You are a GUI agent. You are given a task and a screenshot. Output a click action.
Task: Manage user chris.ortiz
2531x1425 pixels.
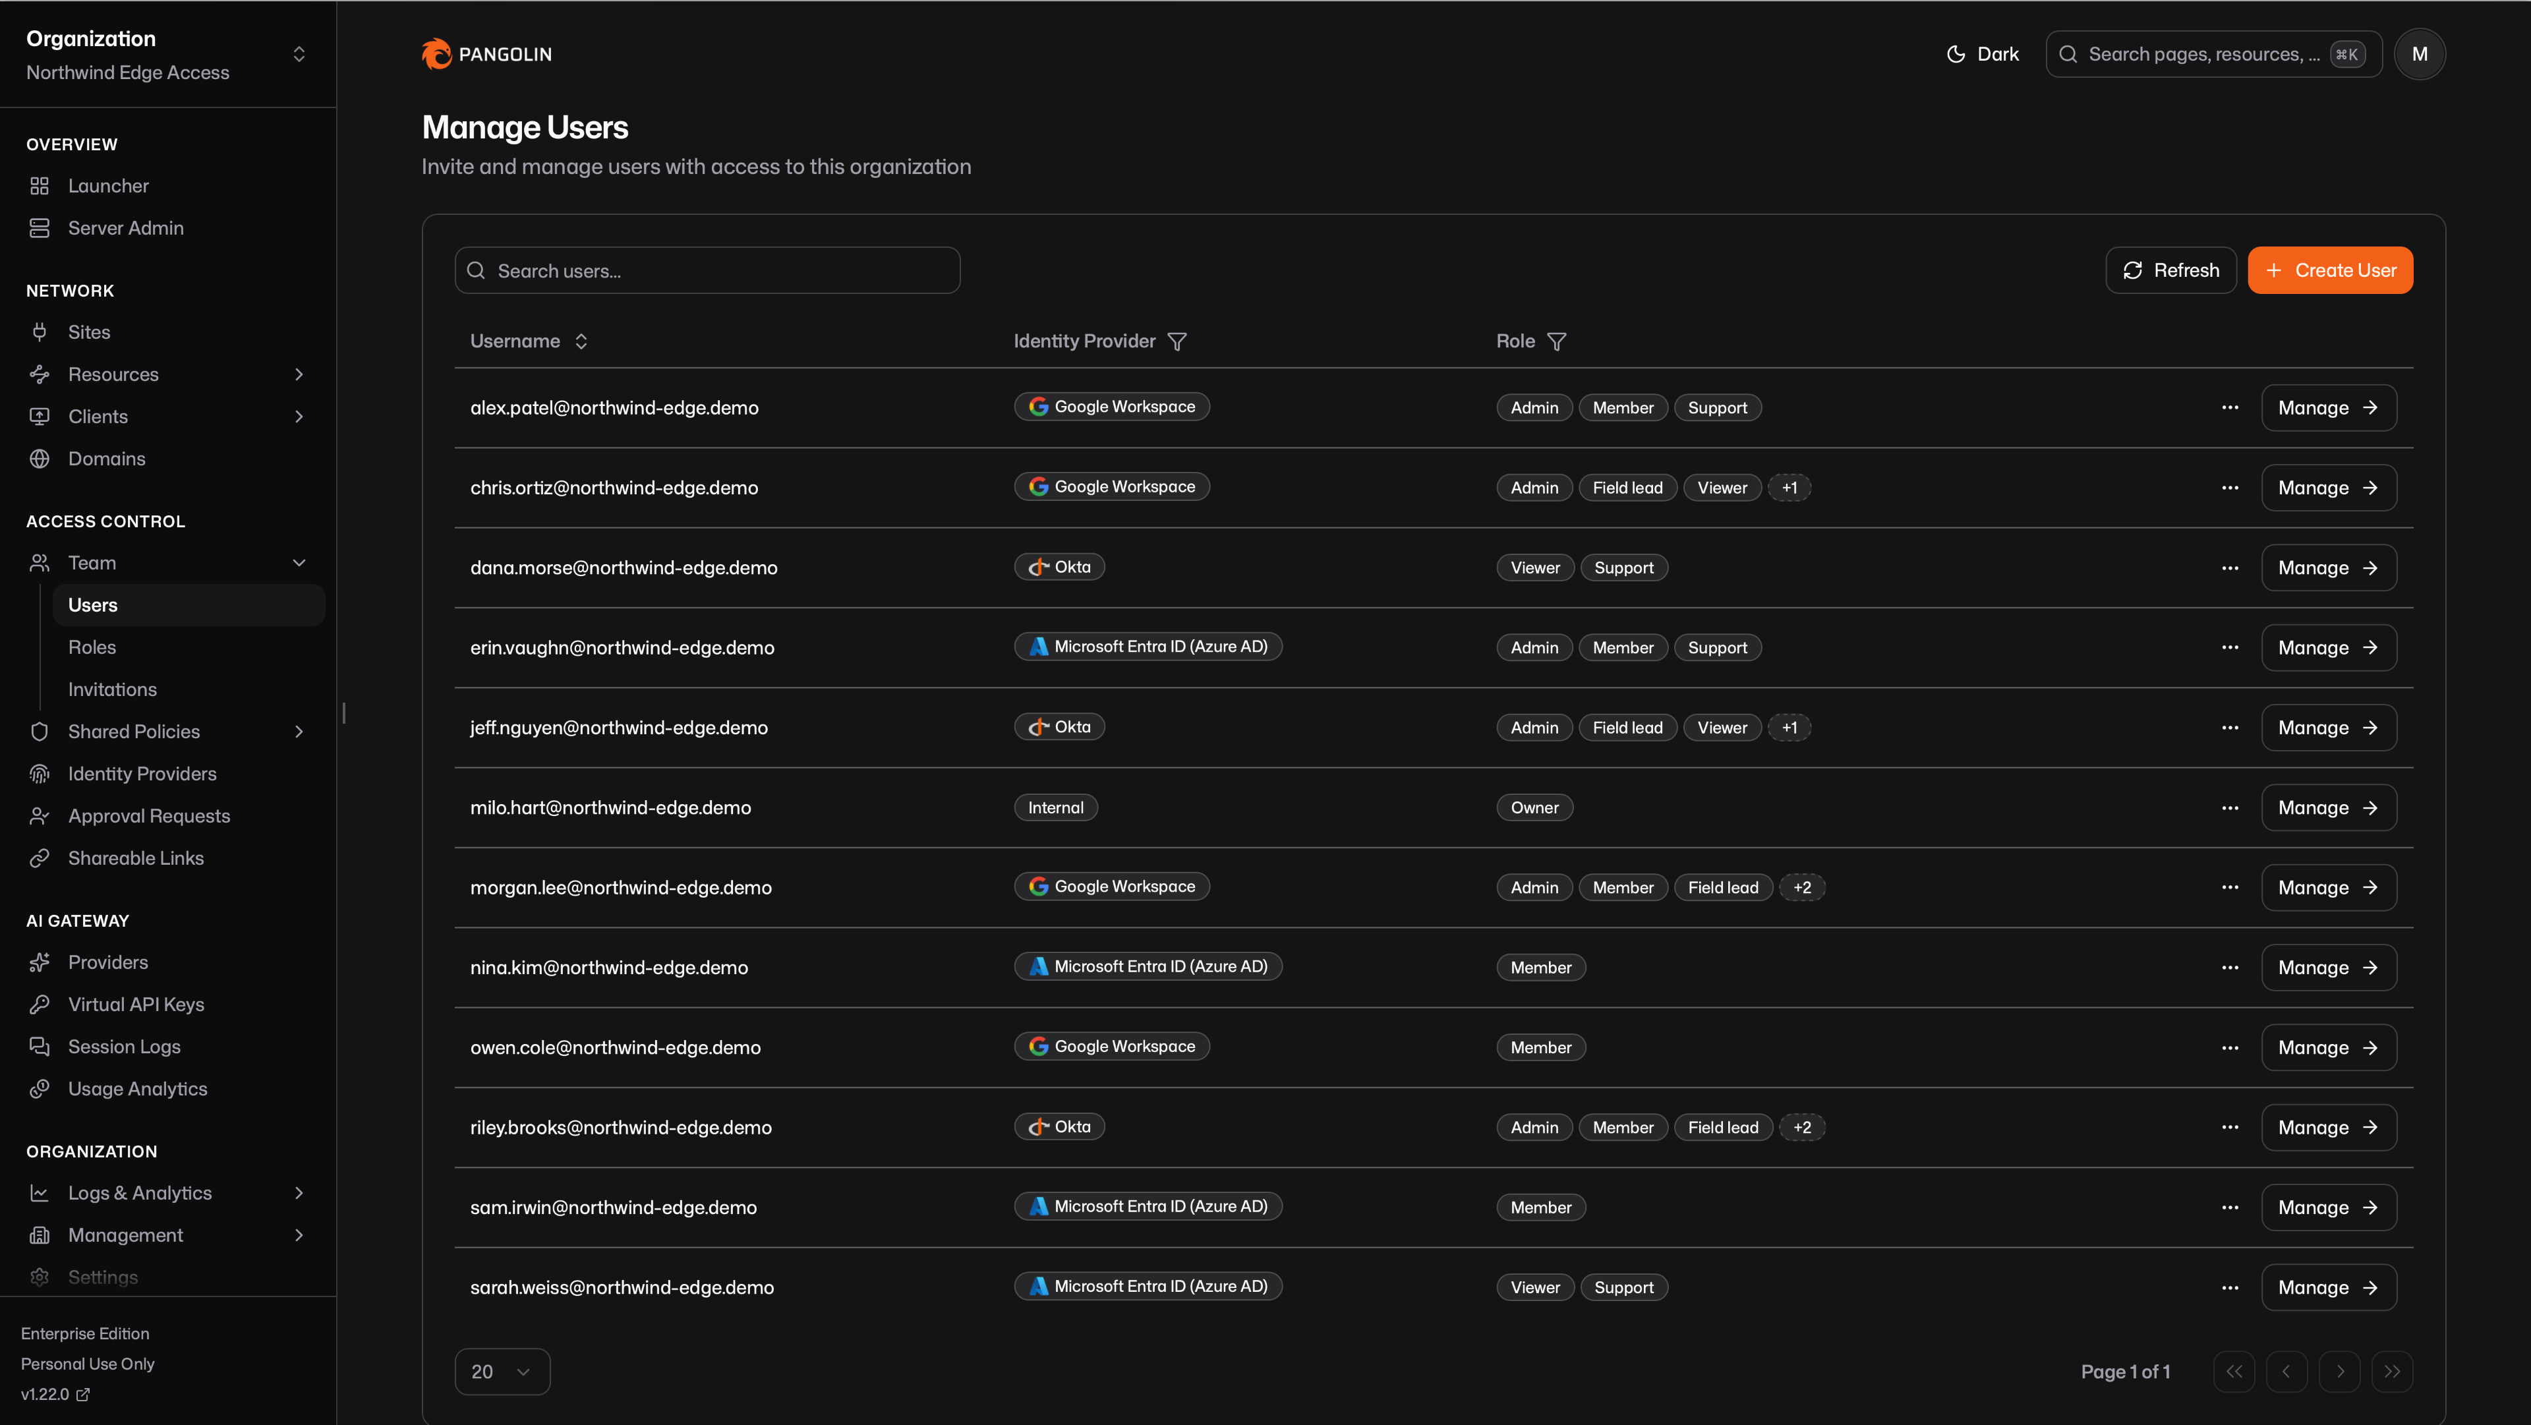[2329, 488]
